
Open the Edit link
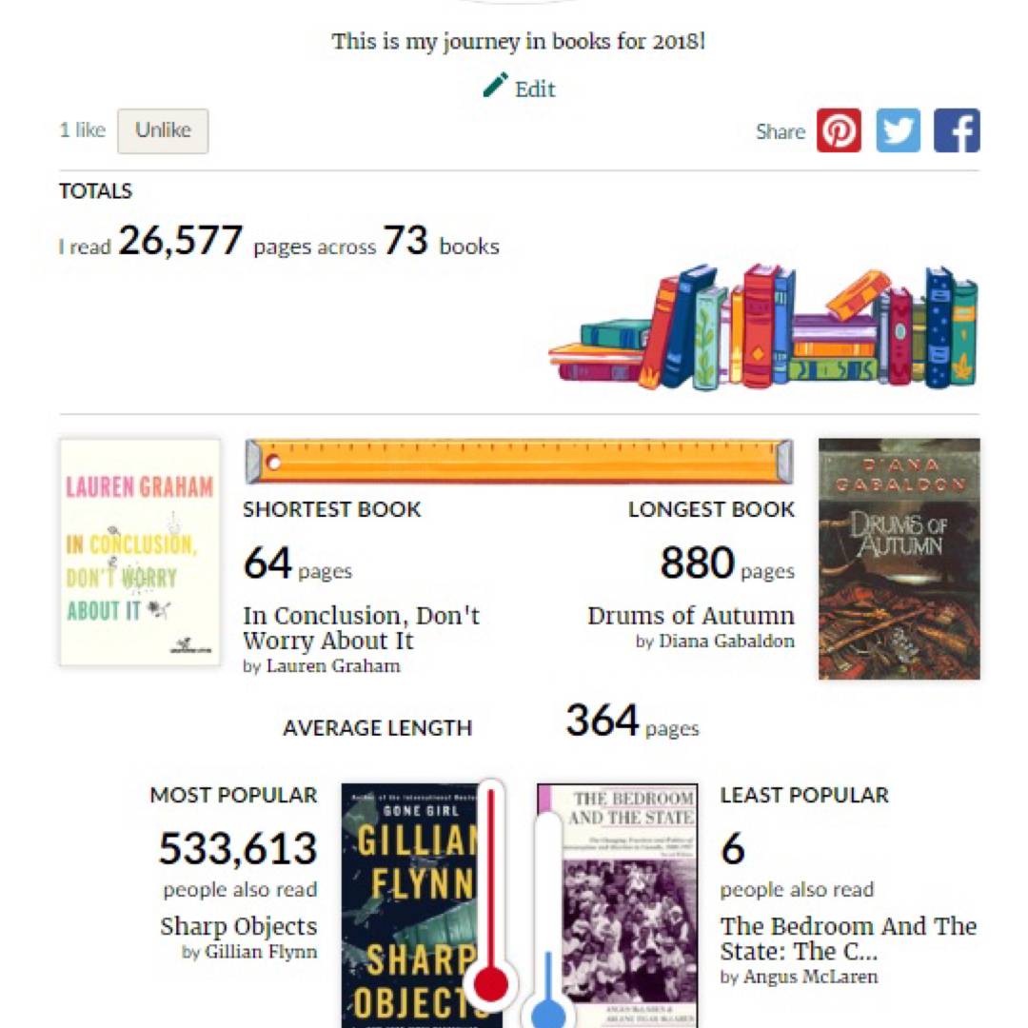click(x=535, y=89)
